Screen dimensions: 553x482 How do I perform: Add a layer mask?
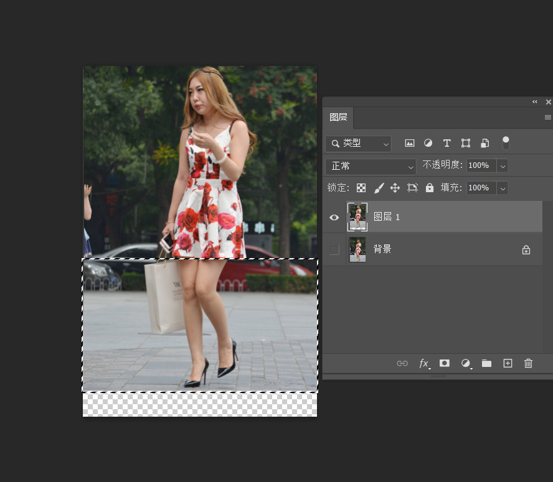tap(445, 363)
